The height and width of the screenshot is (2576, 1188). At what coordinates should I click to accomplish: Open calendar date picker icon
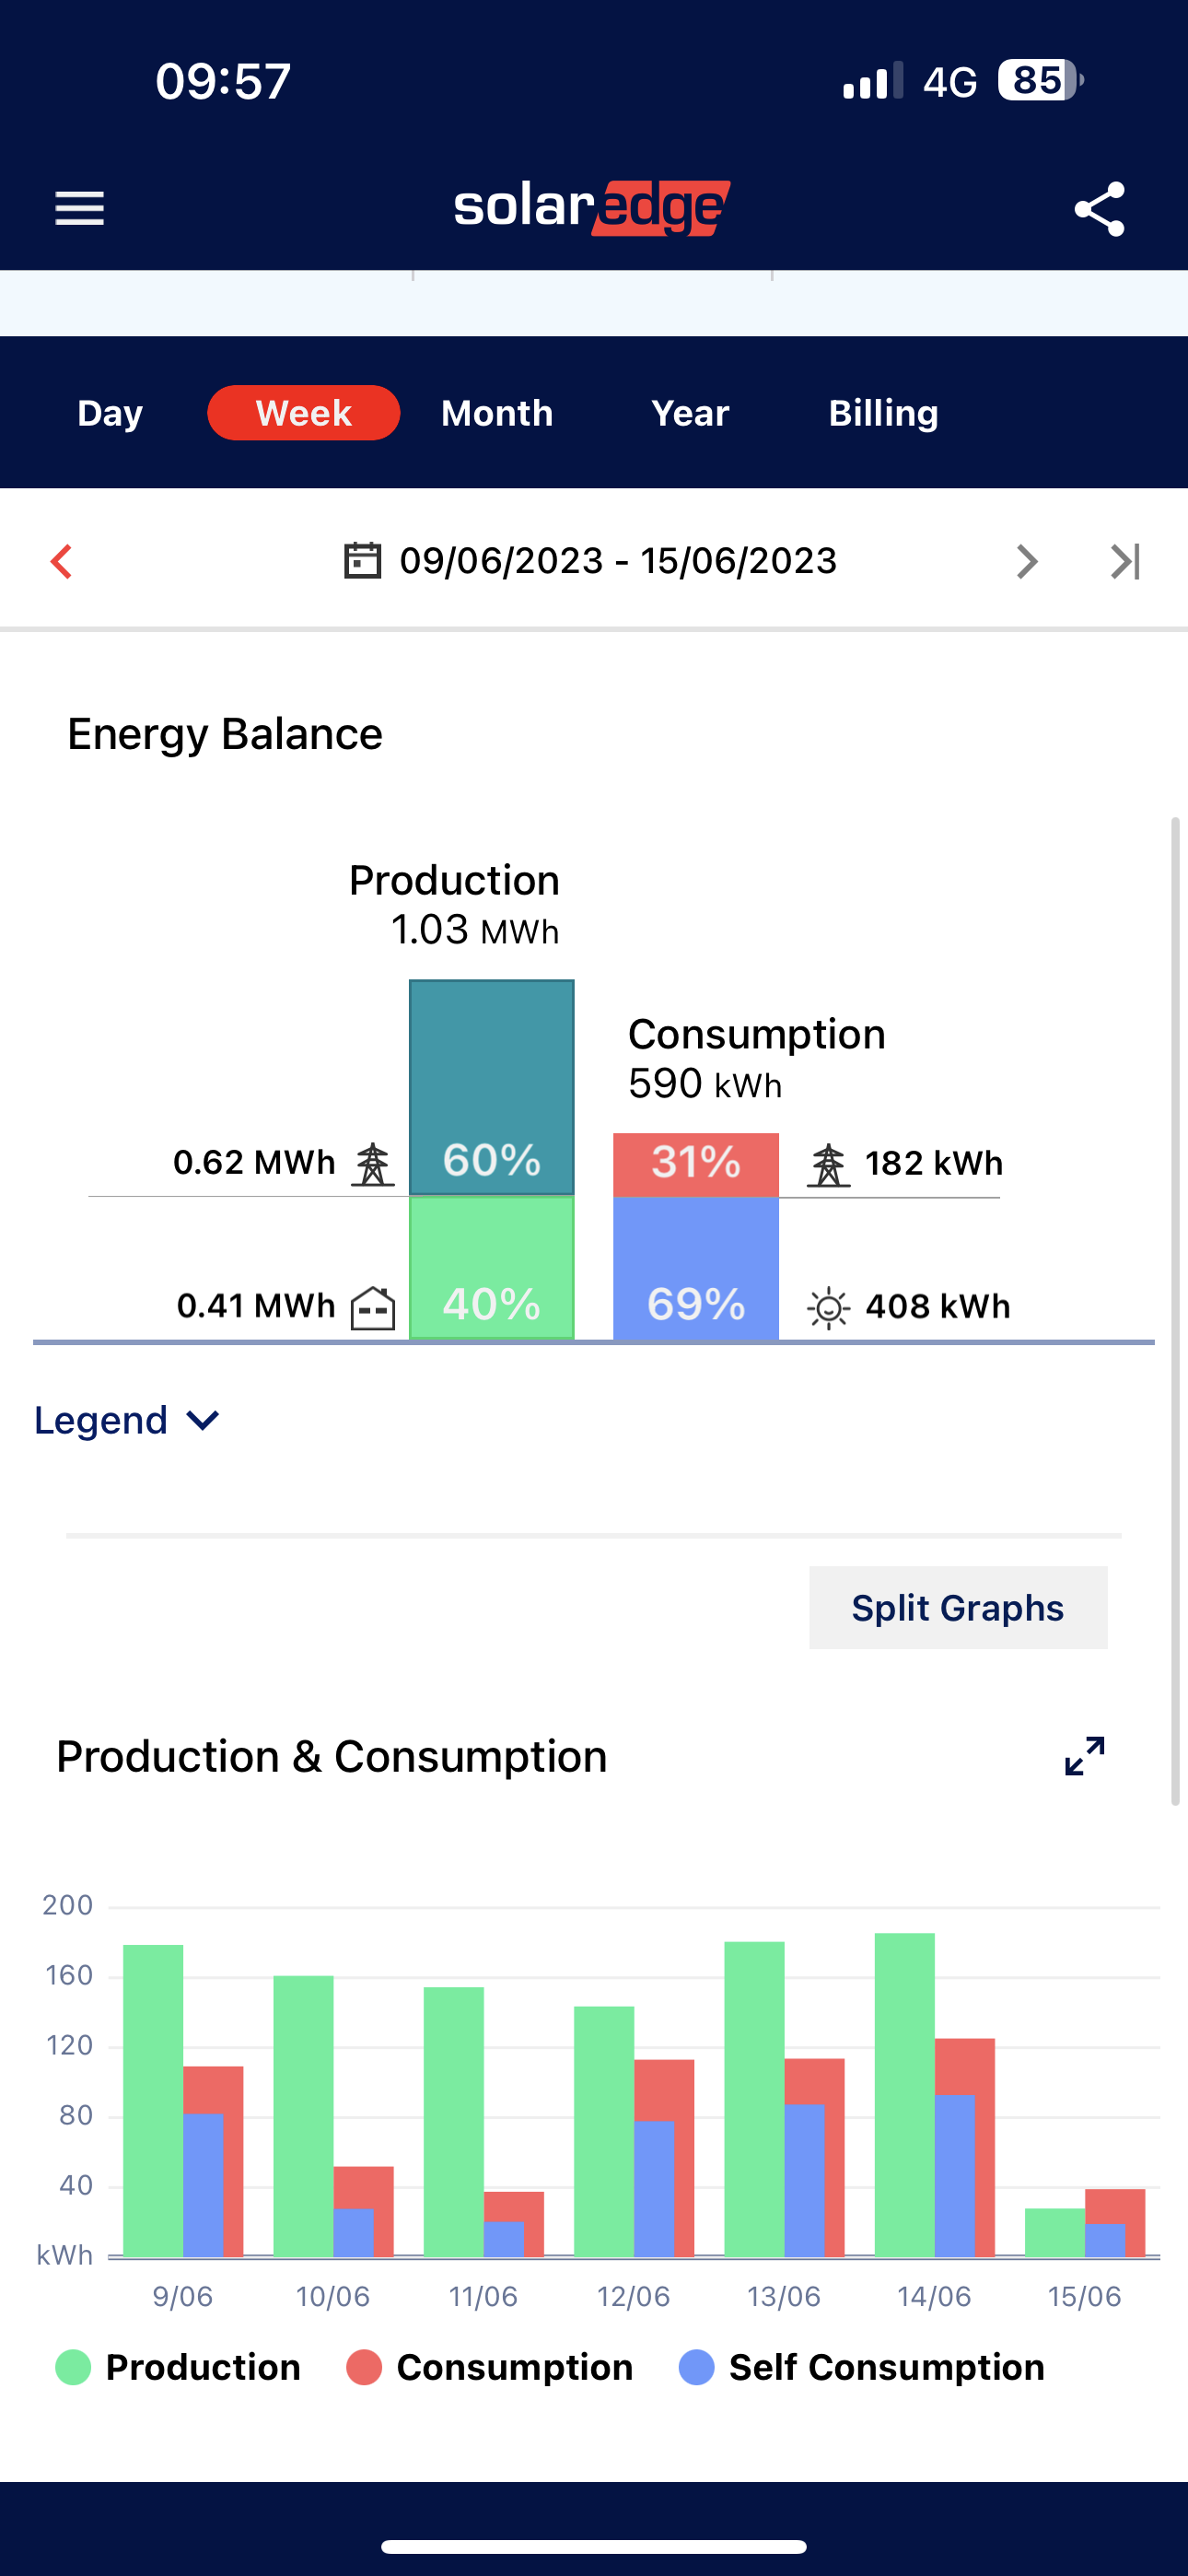tap(362, 560)
